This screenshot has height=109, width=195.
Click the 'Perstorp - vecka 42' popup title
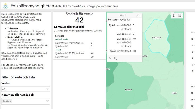(x=119, y=19)
